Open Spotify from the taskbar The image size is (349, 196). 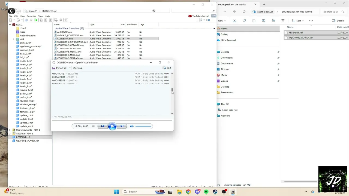(x=206, y=192)
